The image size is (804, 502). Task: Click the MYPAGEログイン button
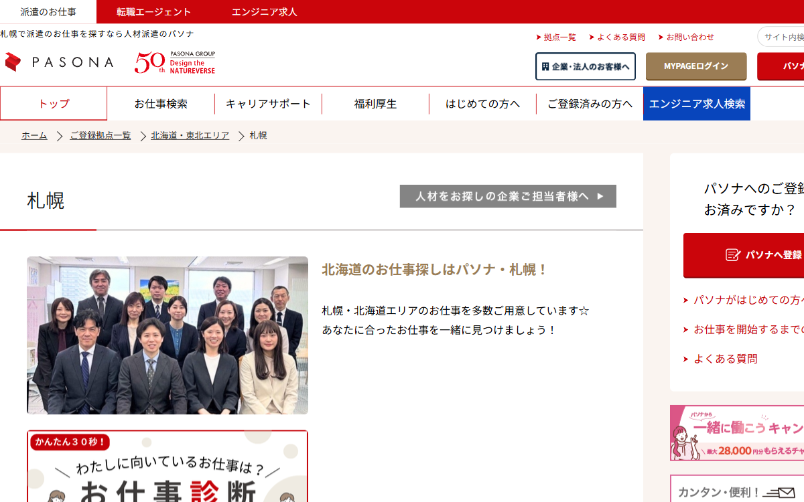[x=696, y=66]
